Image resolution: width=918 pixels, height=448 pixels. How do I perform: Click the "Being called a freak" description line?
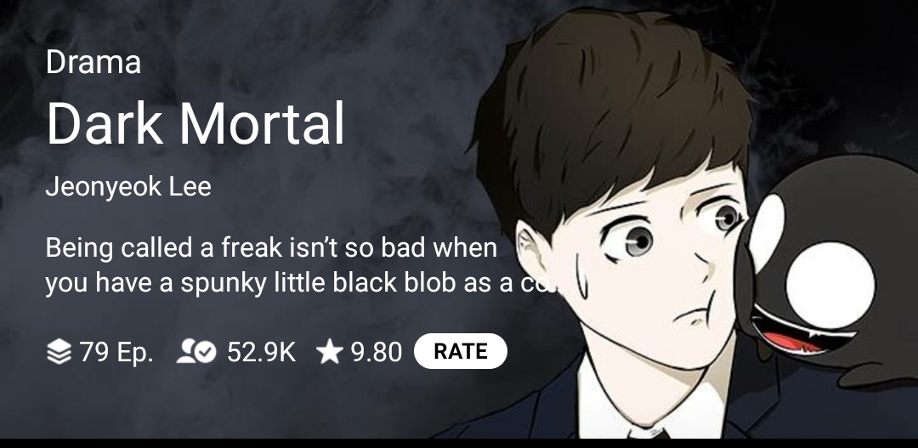[271, 247]
